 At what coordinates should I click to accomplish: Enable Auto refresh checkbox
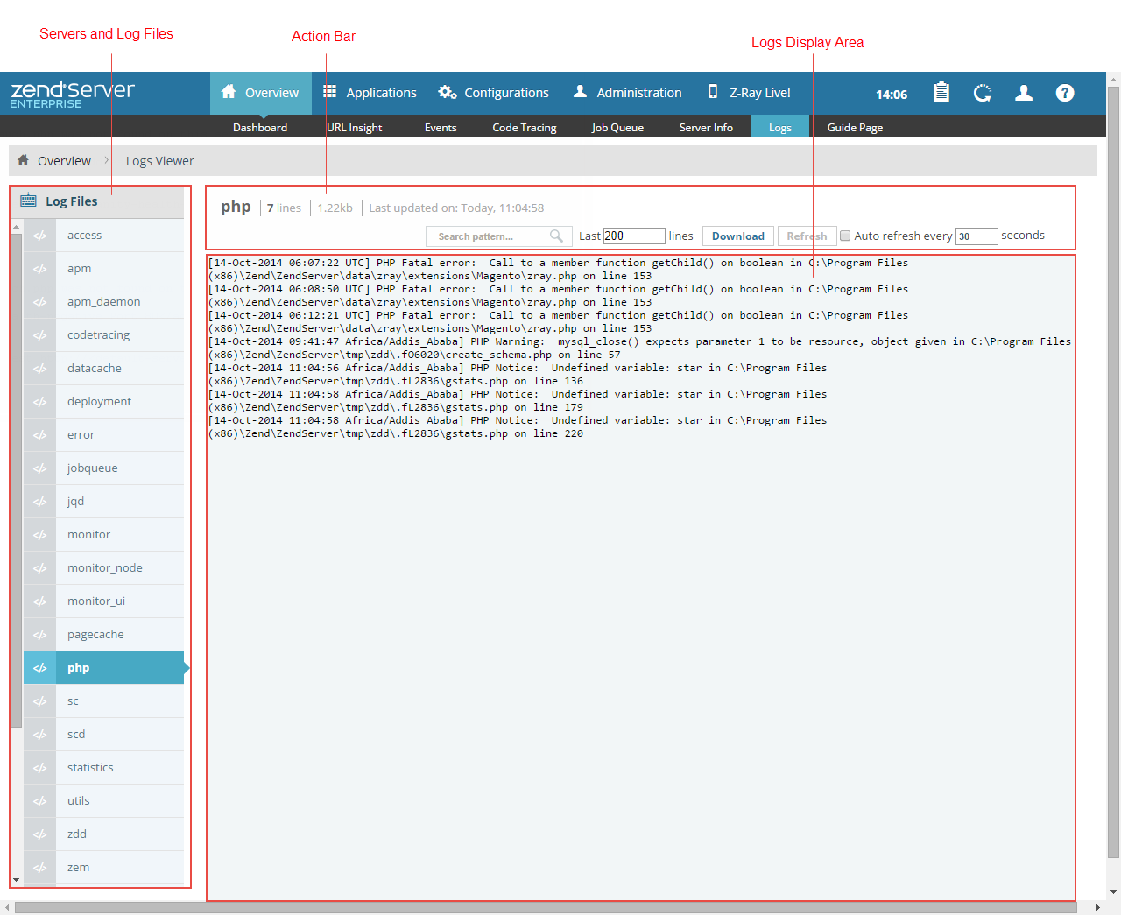pos(845,236)
